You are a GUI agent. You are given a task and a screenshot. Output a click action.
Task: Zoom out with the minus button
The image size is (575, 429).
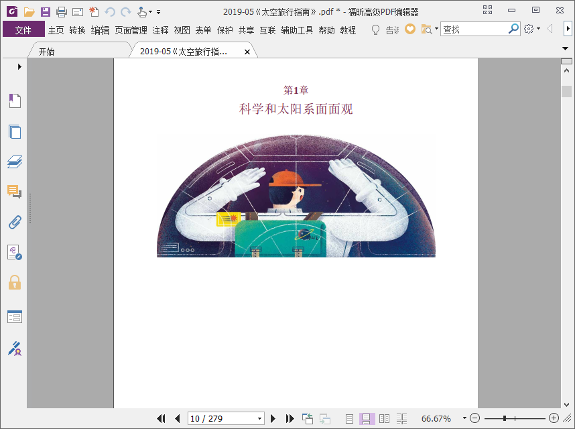(475, 418)
